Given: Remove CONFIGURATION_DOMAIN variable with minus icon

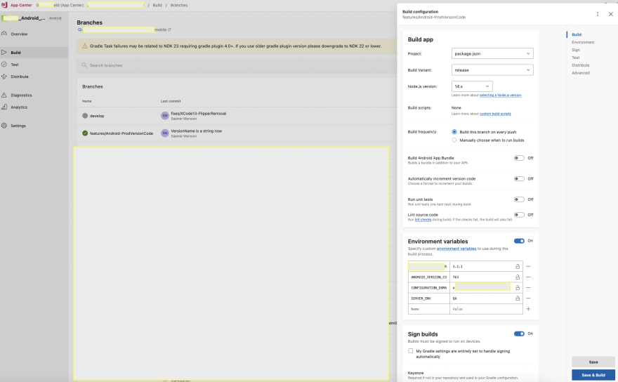Looking at the screenshot, I should tap(528, 288).
